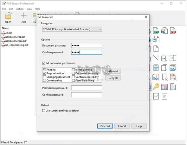Screen dimensions: 187x145
Task: Open the Help menu in menu bar
Action: pos(37,9)
